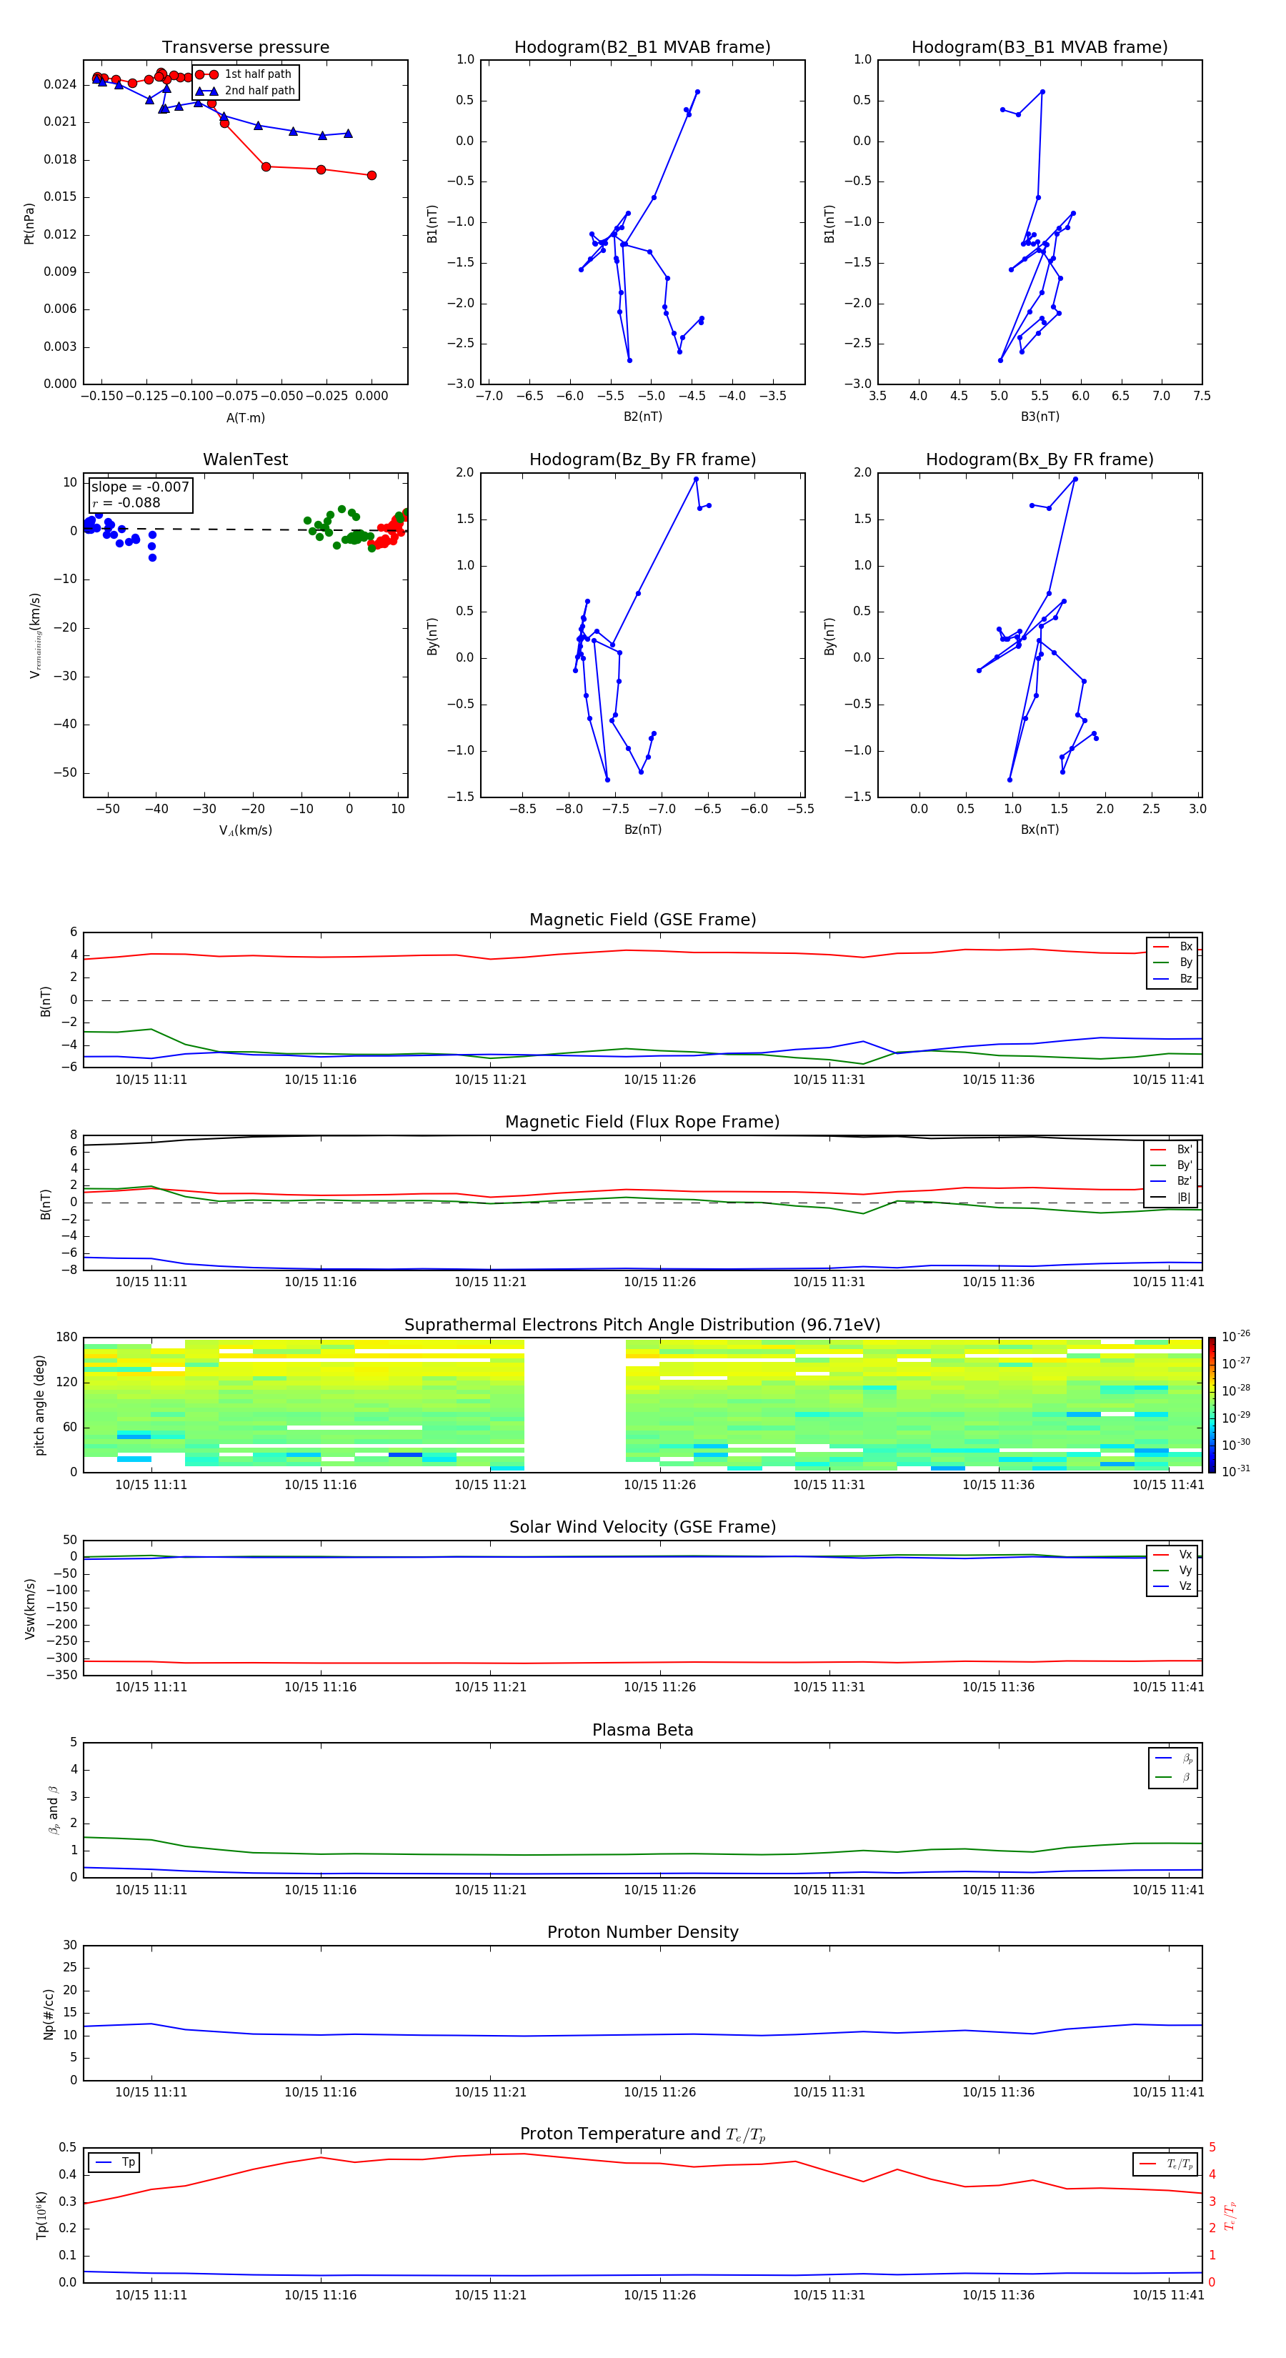The height and width of the screenshot is (2358, 1286).
Task: Click the '2nd half path' legend entry
Action: pos(245,91)
